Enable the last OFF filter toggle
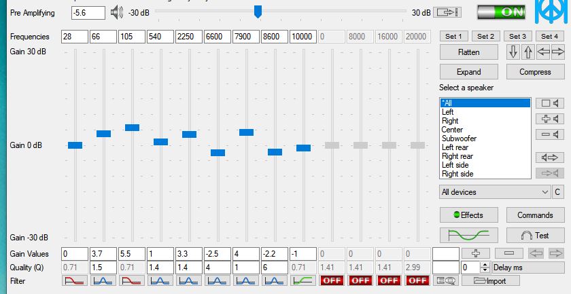 coord(417,280)
